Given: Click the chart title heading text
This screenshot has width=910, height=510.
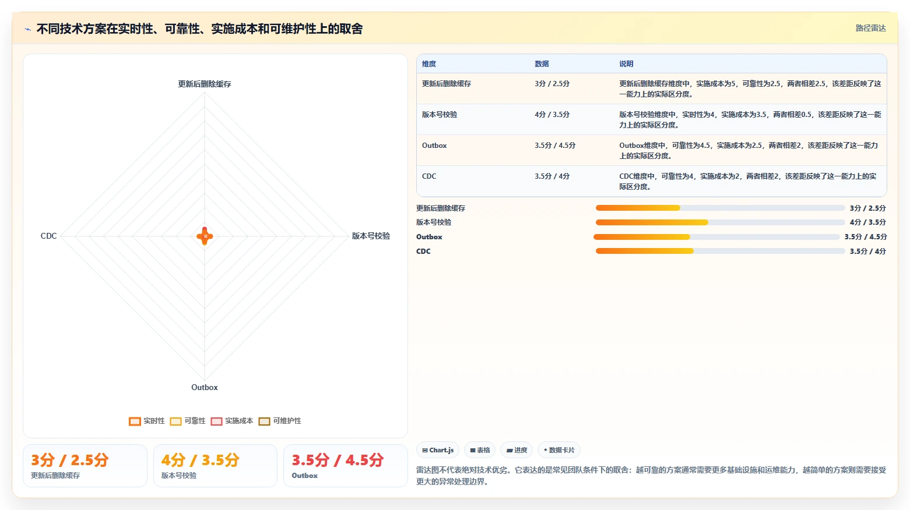Looking at the screenshot, I should 199,29.
